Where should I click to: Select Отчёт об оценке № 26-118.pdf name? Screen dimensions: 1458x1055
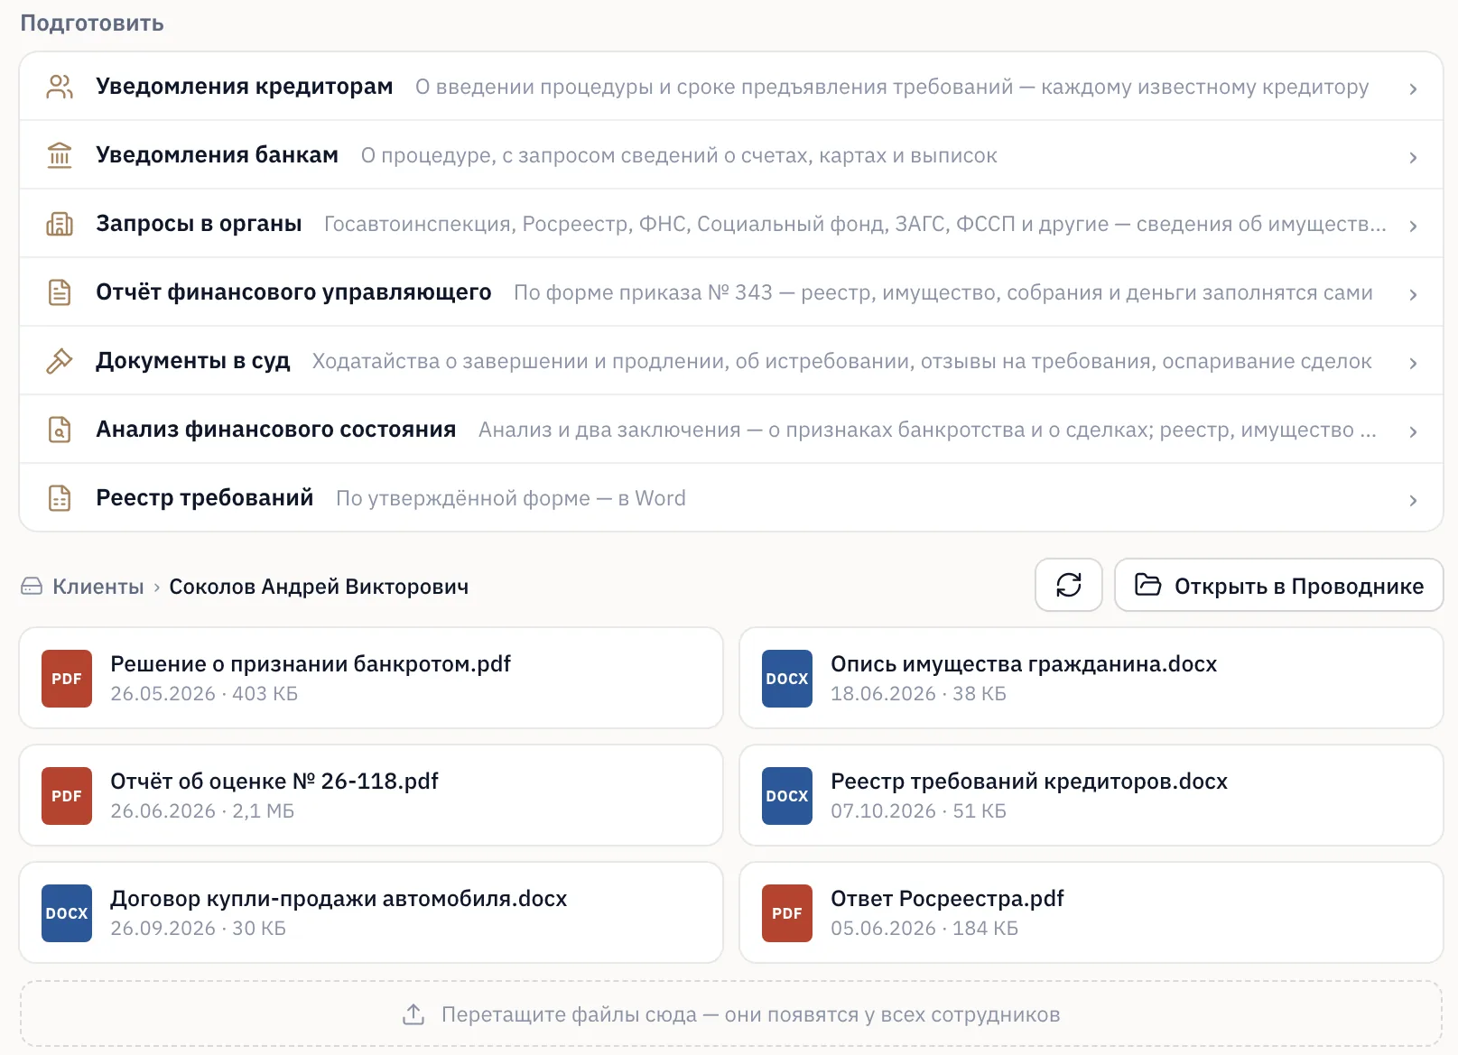pyautogui.click(x=274, y=782)
